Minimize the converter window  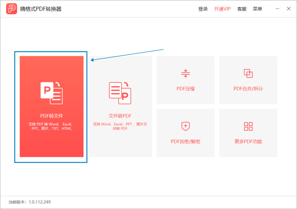(x=277, y=9)
